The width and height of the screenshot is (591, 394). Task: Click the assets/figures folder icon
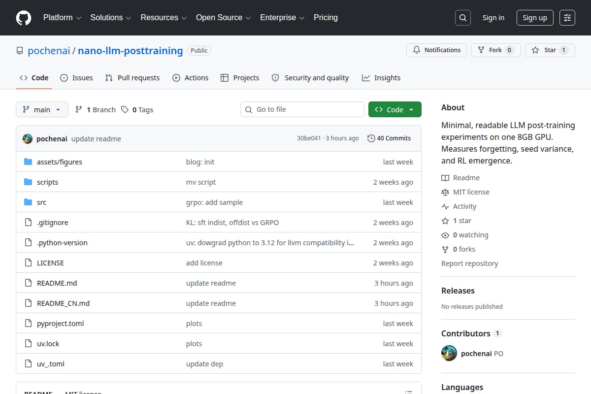(x=28, y=162)
